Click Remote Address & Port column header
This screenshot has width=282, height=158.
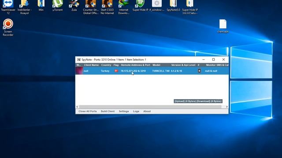pos(135,65)
